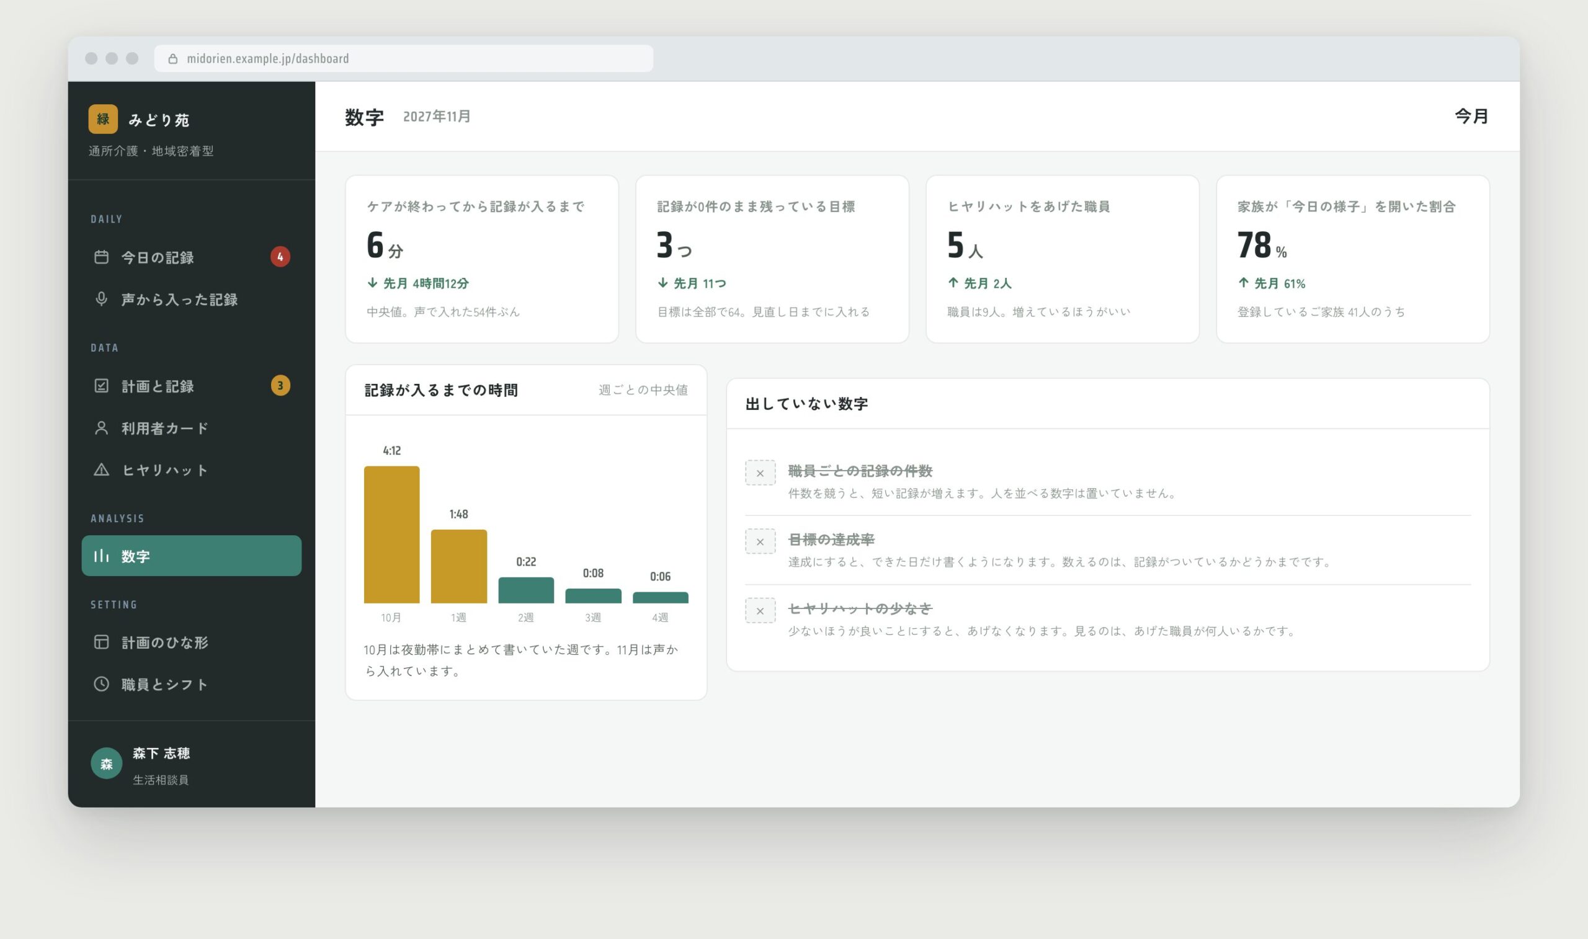1588x939 pixels.
Task: Open 計画のひな形 settings
Action: click(192, 641)
